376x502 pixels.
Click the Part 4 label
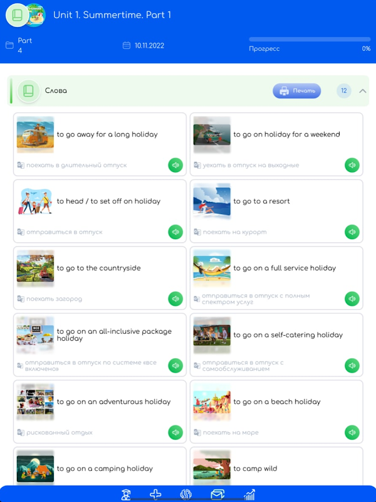24,45
